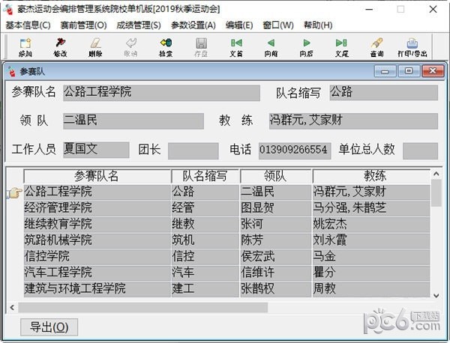Viewport: 450px width, 343px height.
Task: Click the empty 团长 input field
Action: pos(193,151)
